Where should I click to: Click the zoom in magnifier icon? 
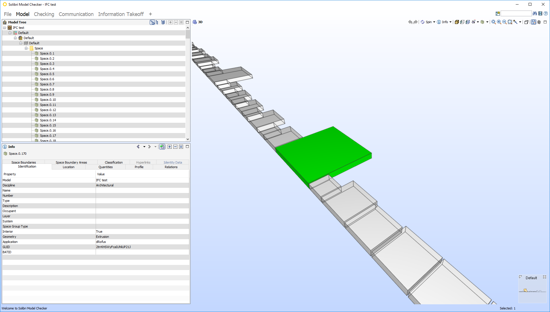click(499, 22)
